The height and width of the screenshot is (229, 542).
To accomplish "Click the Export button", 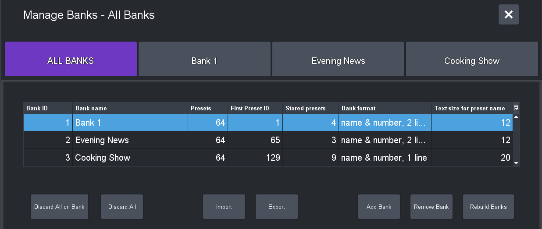I will [277, 207].
